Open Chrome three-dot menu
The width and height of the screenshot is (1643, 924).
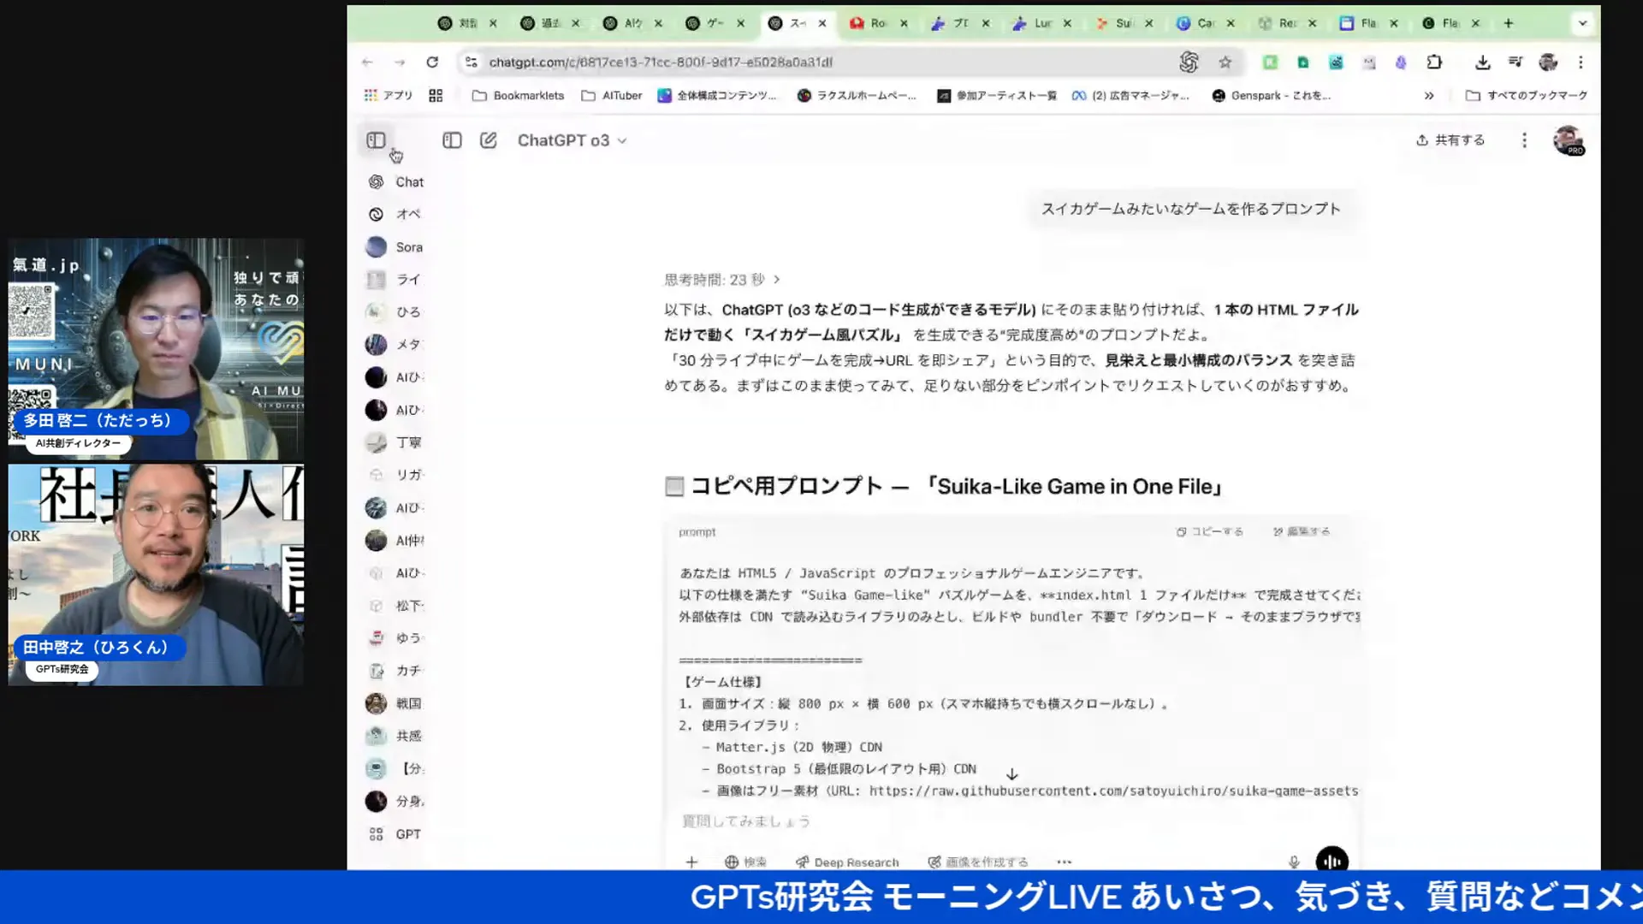(x=1581, y=62)
